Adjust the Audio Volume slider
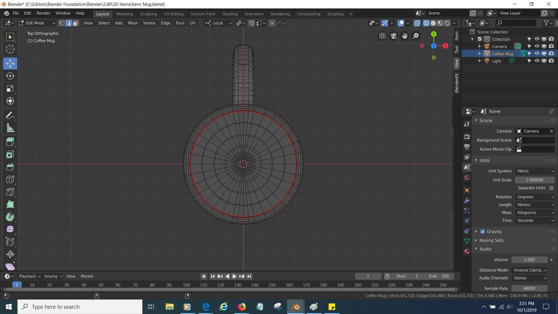Viewport: 558px width, 314px height. pyautogui.click(x=529, y=260)
